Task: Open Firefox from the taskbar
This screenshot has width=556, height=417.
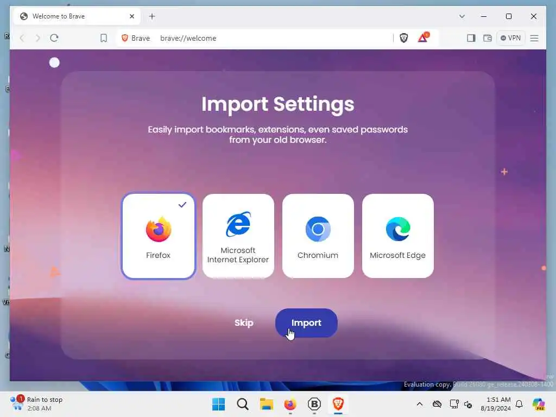Action: (290, 404)
